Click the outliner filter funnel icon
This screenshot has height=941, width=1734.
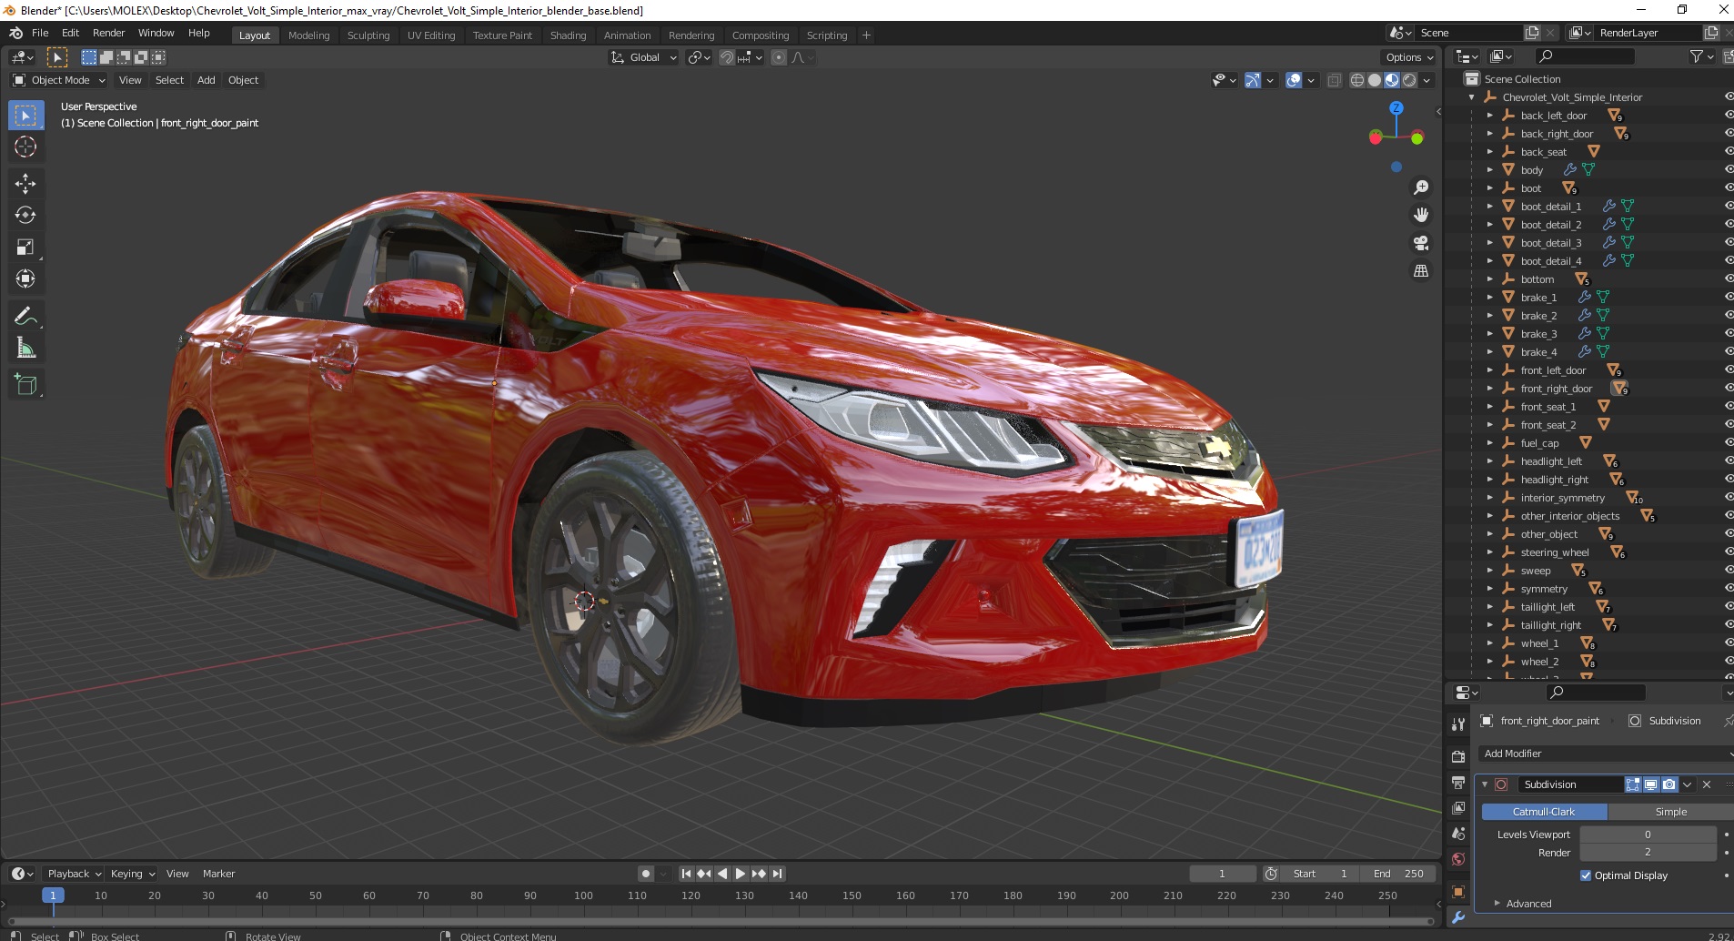(x=1697, y=56)
